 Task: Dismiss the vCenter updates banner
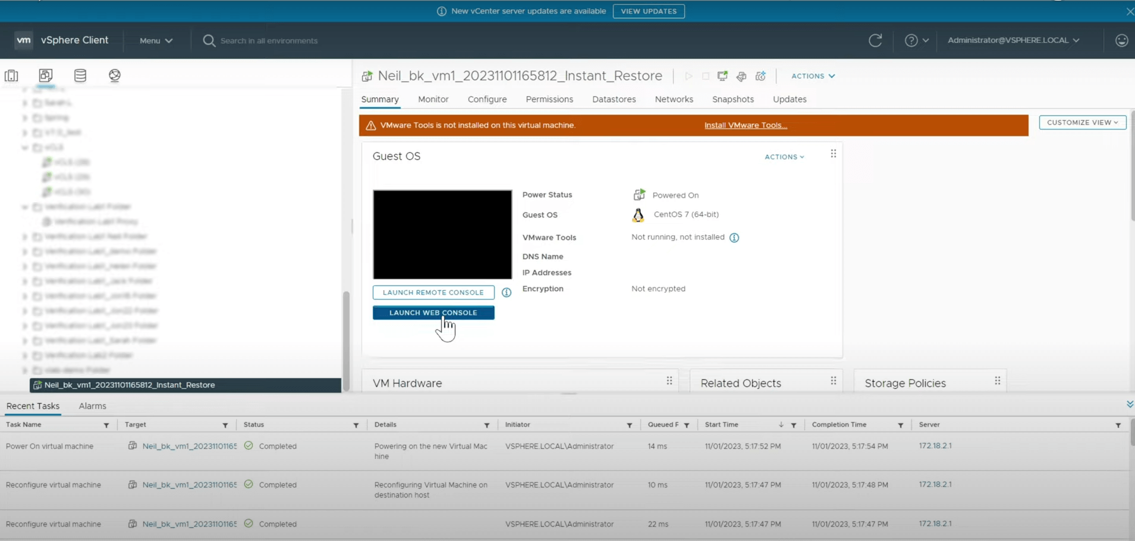1130,11
